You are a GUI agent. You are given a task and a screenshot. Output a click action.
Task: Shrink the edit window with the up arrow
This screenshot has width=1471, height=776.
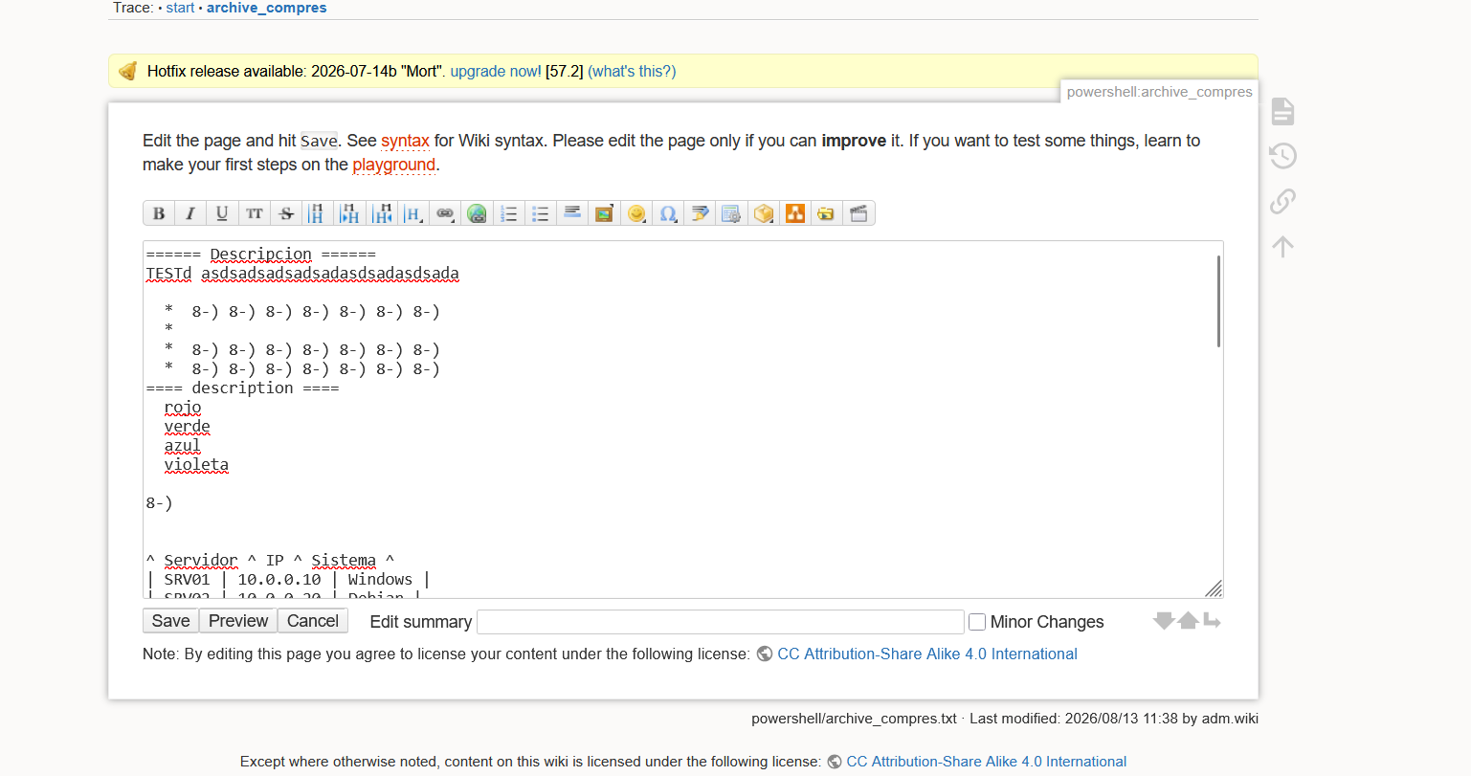coord(1188,621)
